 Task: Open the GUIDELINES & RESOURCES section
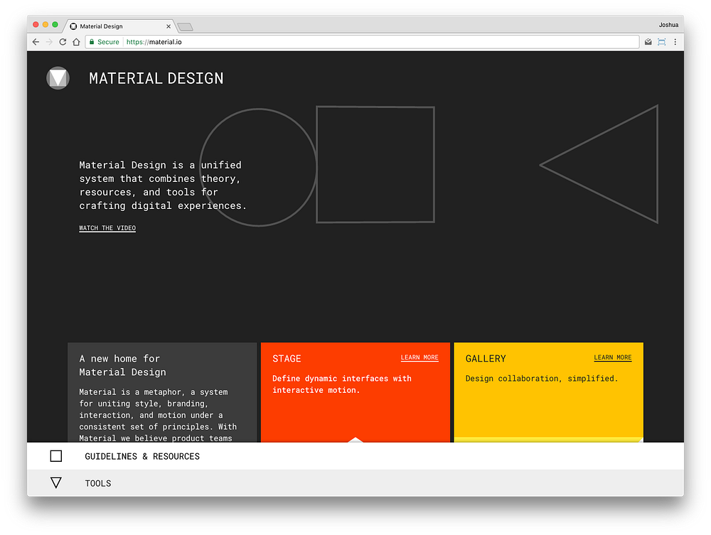(141, 455)
